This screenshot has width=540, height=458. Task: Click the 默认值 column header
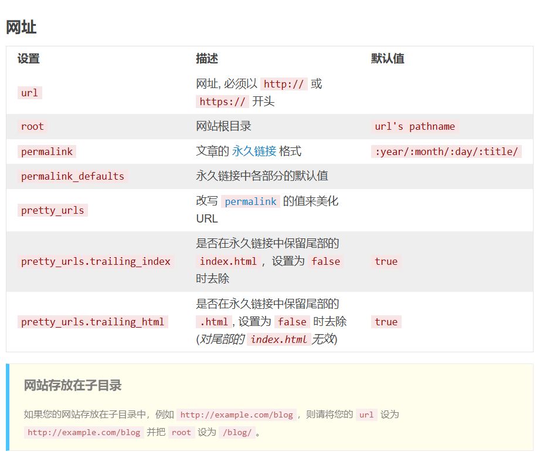[388, 59]
